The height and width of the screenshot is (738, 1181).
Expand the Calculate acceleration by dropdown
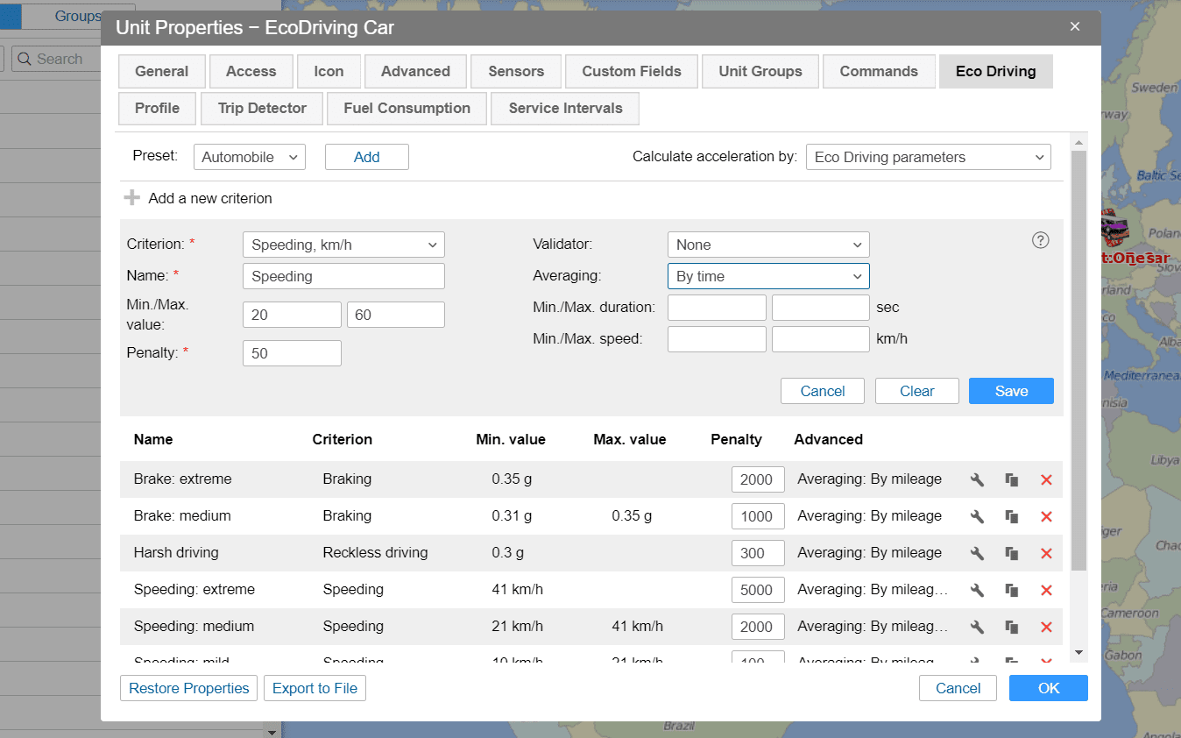point(928,157)
